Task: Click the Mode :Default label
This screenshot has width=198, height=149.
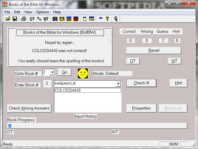Action: (112, 73)
